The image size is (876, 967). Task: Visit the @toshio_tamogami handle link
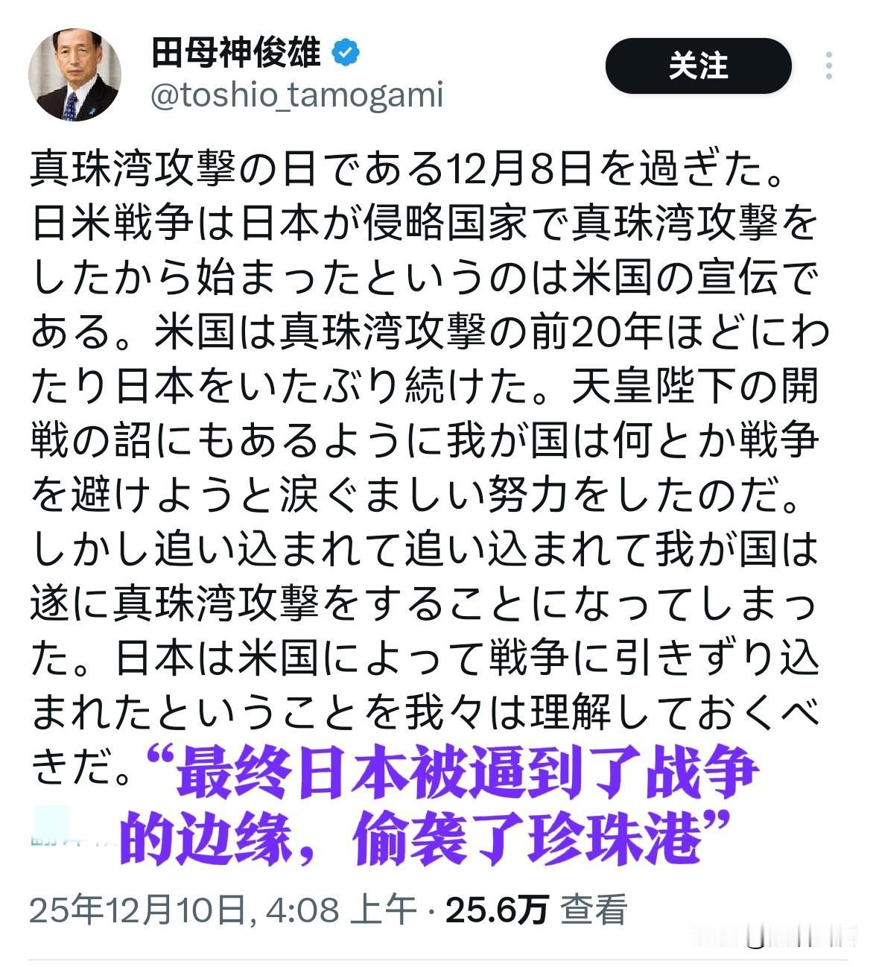click(x=297, y=96)
